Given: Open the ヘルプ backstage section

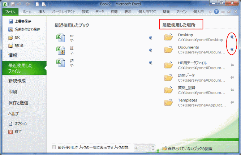Looking at the screenshot, I should pos(13,114).
